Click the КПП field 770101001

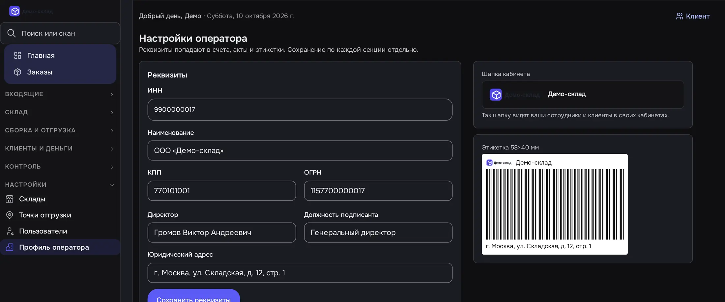coord(222,191)
